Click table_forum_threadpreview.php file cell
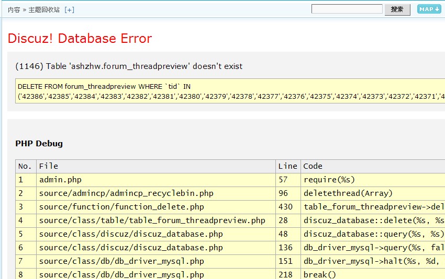 (x=156, y=220)
